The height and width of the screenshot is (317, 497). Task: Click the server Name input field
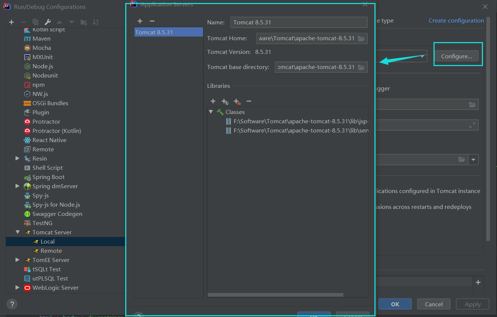click(299, 22)
